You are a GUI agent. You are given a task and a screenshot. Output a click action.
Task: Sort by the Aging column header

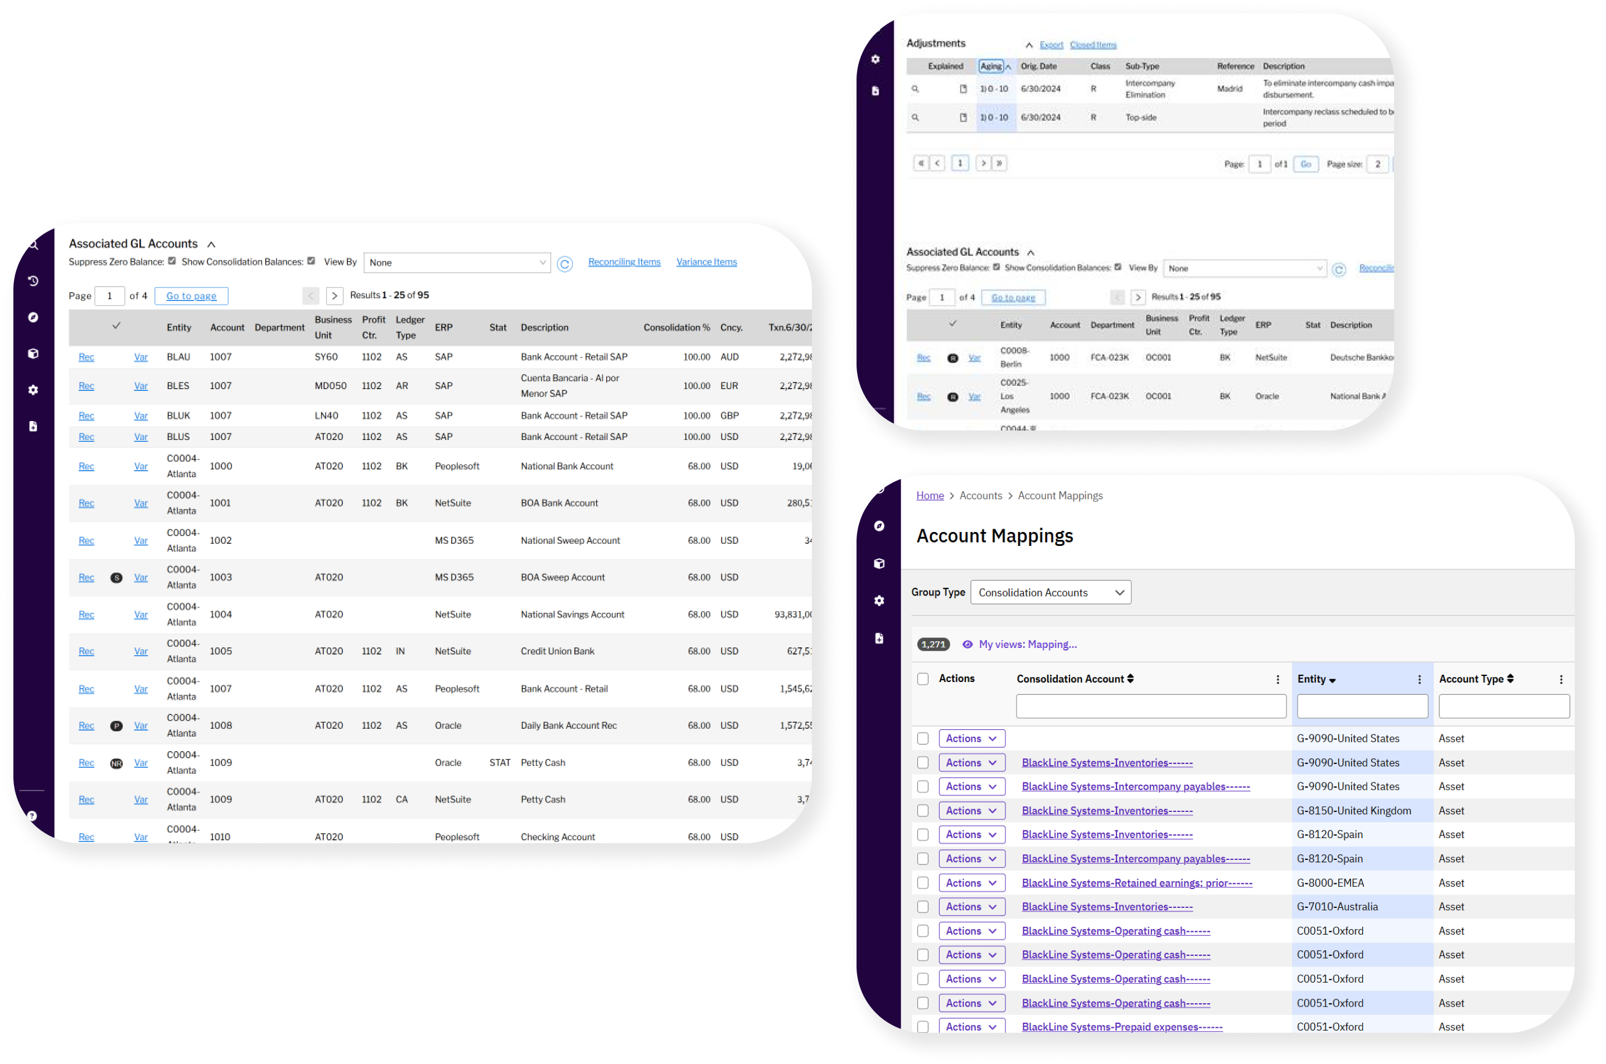click(991, 66)
